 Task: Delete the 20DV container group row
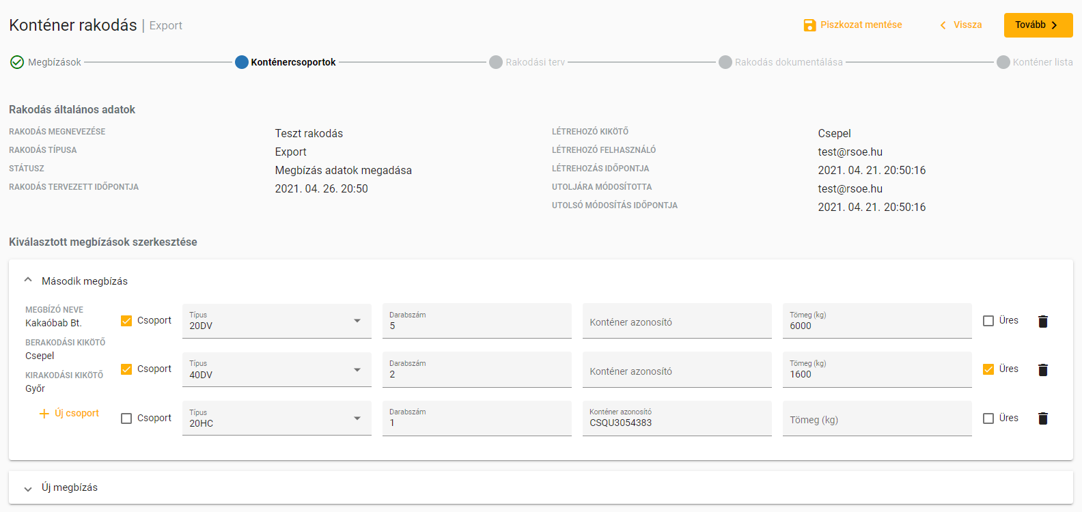1042,322
